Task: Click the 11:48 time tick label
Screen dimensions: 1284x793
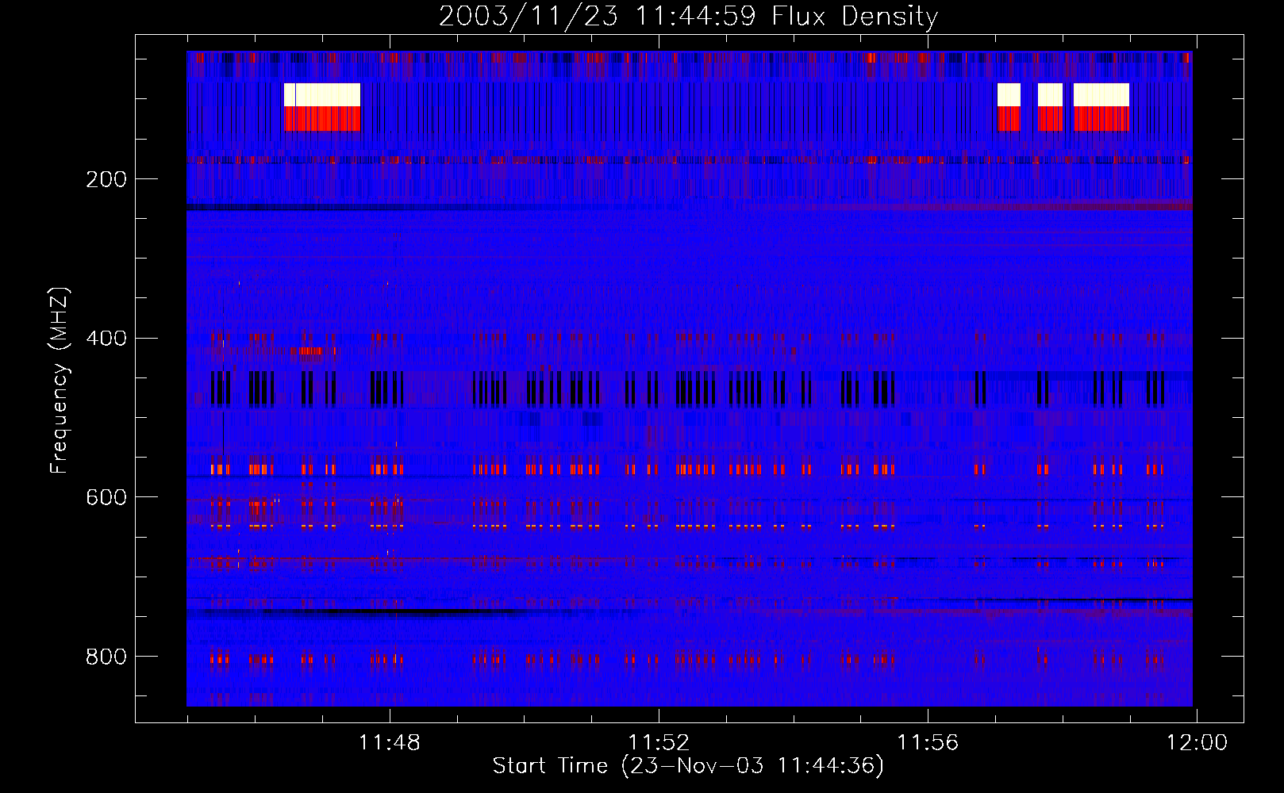Action: click(390, 742)
